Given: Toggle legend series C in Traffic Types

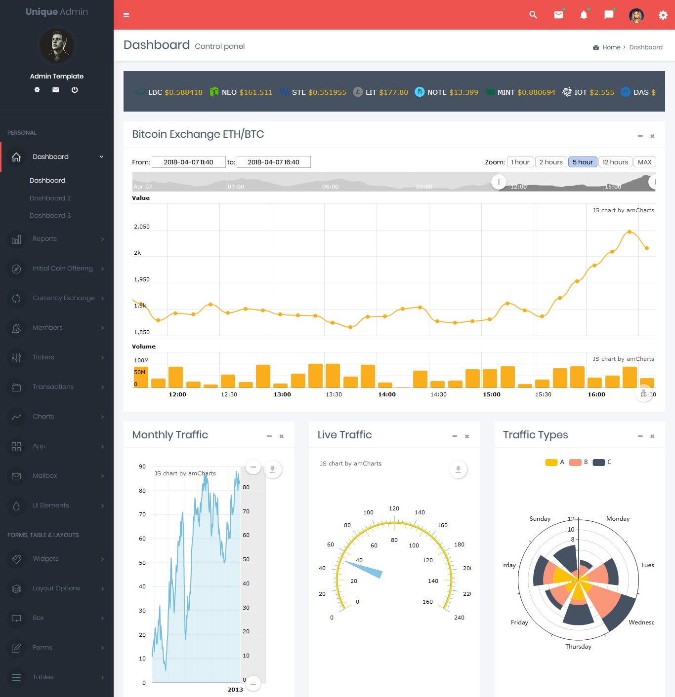Looking at the screenshot, I should click(x=602, y=463).
